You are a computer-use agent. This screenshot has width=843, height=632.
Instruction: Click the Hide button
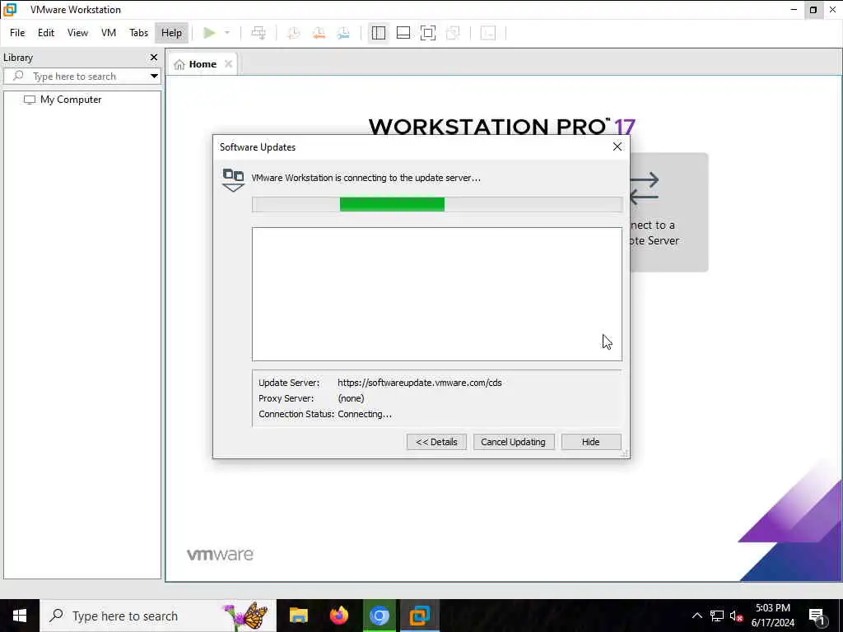[x=591, y=442]
